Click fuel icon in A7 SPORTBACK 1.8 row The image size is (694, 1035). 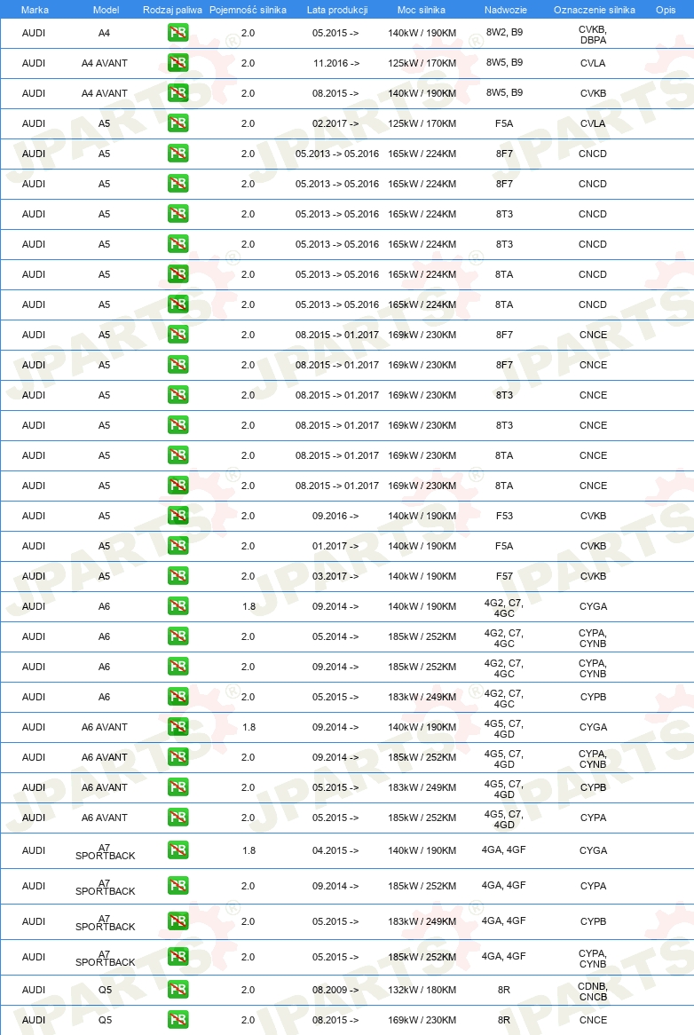178,850
